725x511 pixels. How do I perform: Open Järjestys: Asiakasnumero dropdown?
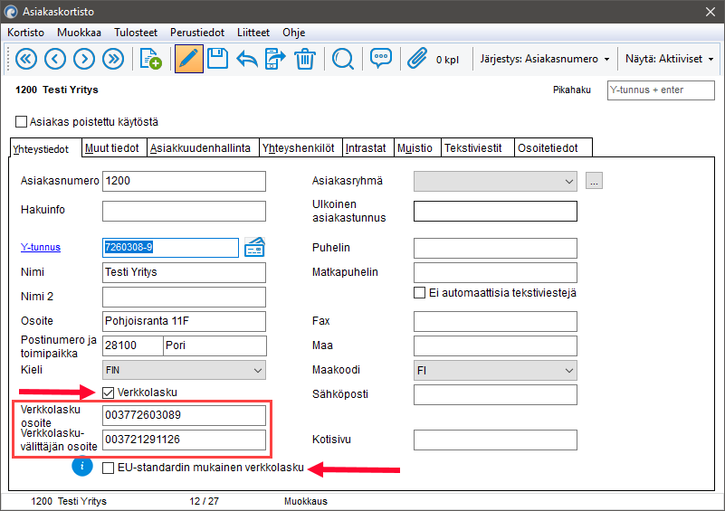point(544,59)
